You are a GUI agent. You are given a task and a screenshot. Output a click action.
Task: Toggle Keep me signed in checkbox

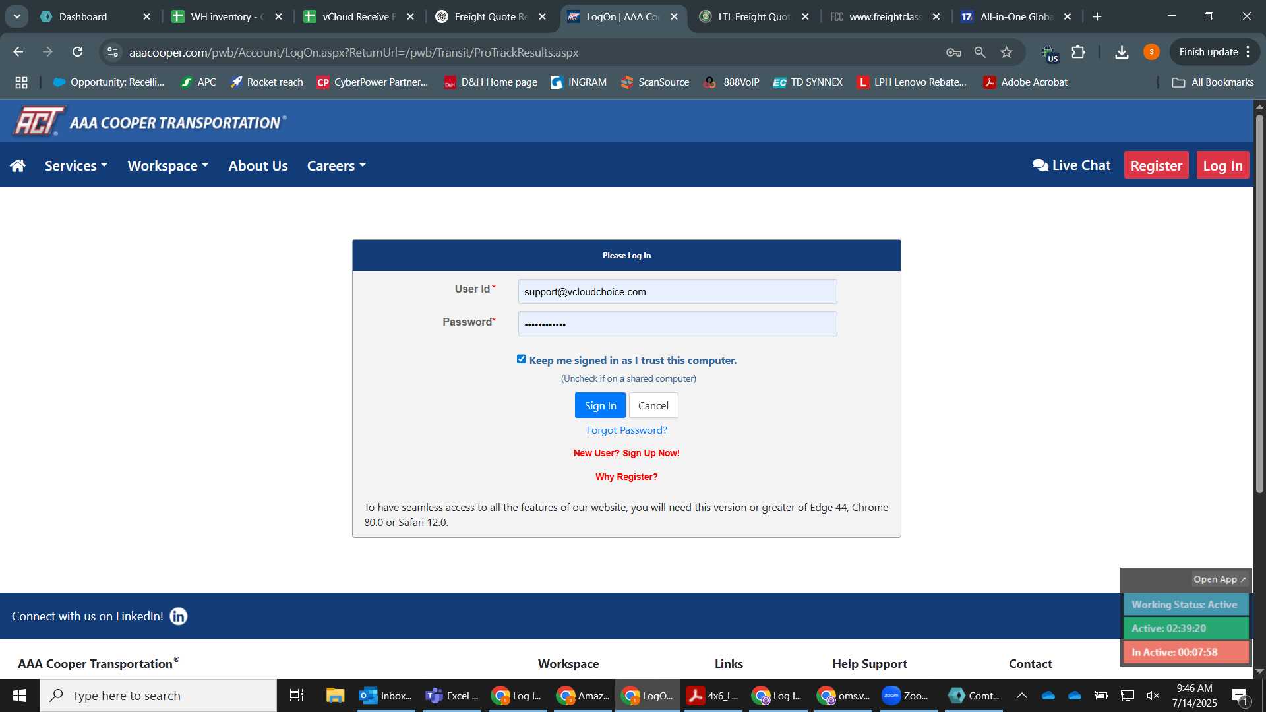[522, 359]
